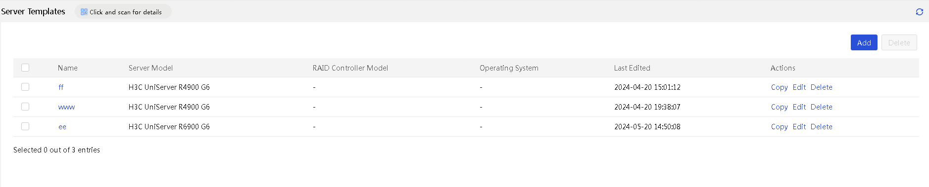929x187 pixels.
Task: Open the ee template name link
Action: (x=62, y=127)
